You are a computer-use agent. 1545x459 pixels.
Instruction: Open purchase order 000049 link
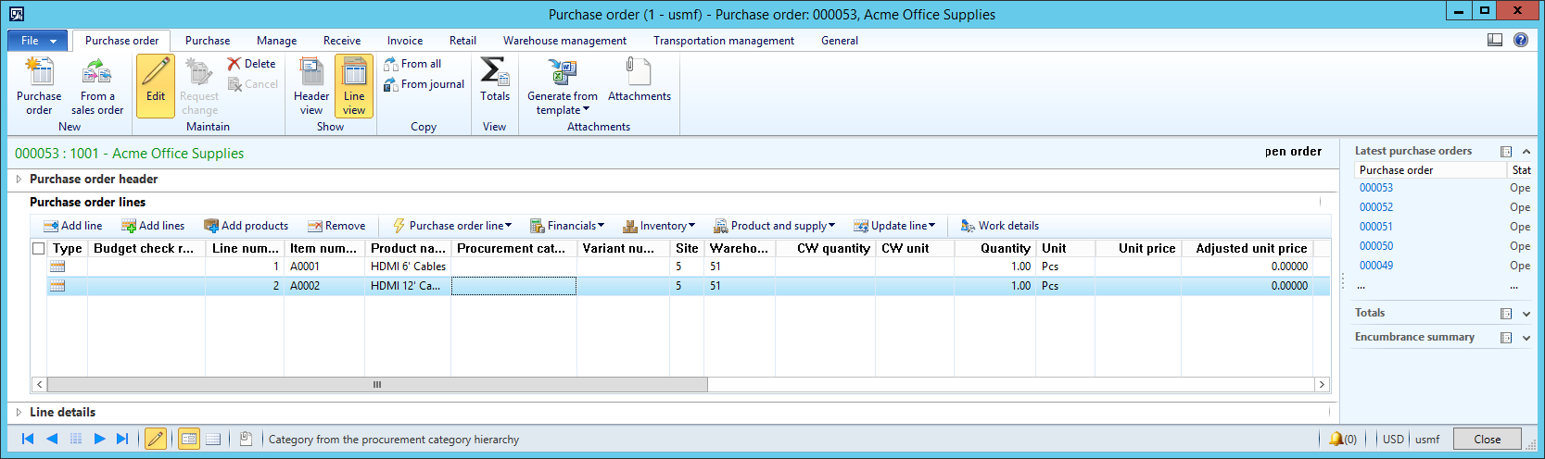point(1376,266)
